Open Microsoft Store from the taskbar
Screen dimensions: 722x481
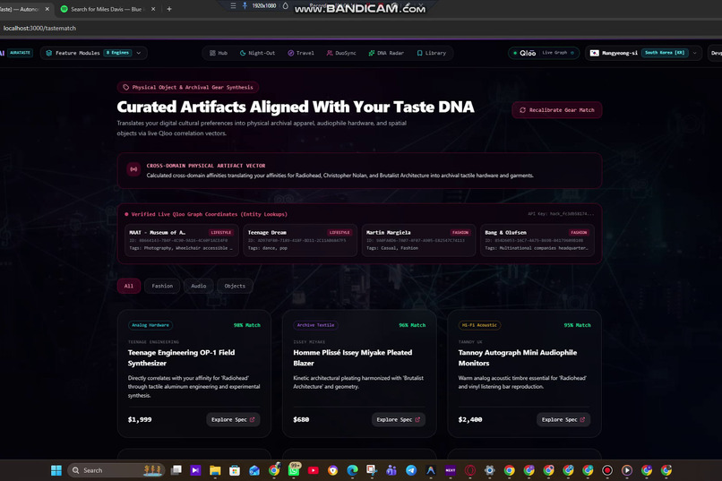point(235,470)
